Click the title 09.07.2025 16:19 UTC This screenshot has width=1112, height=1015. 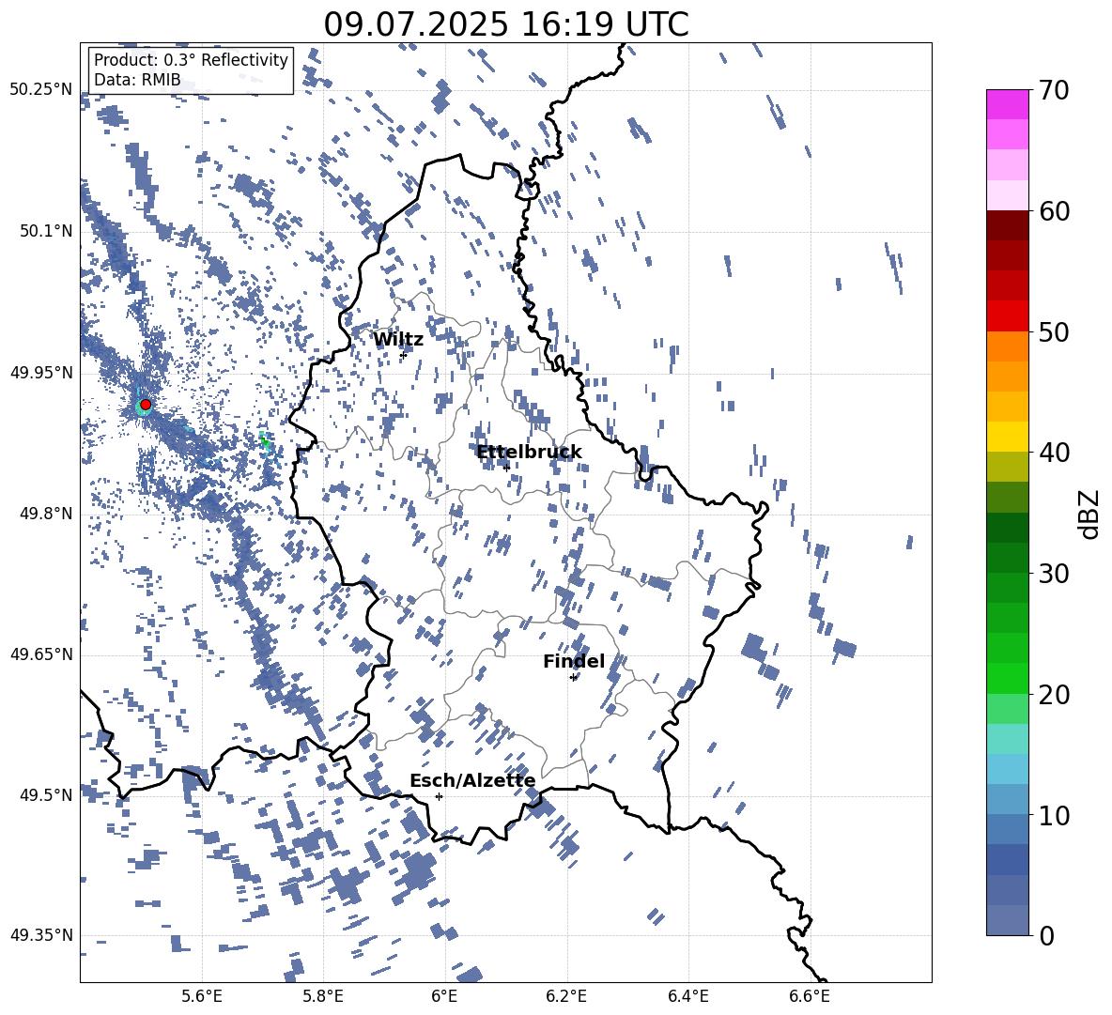click(506, 24)
